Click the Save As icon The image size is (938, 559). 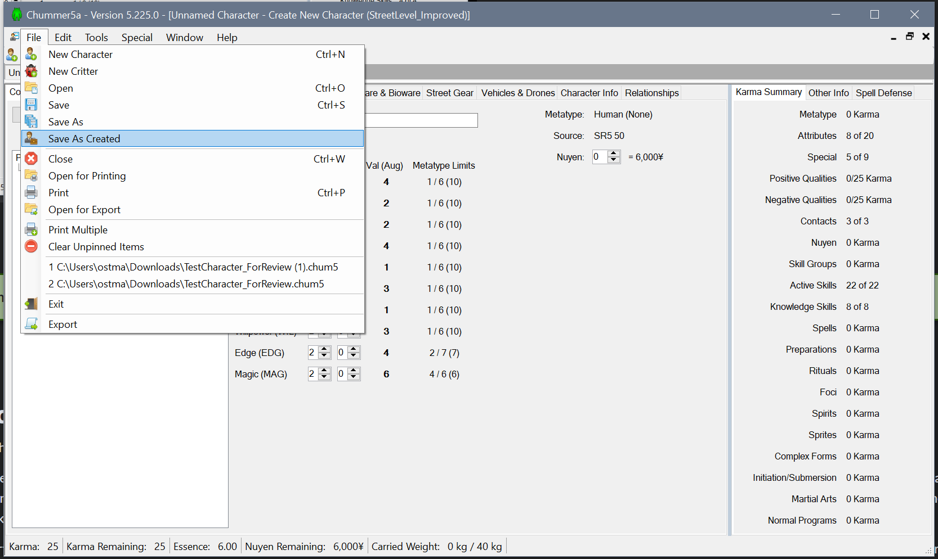(x=32, y=121)
